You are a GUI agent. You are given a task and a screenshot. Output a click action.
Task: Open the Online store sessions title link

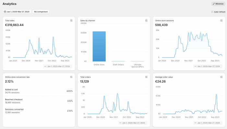(x=164, y=20)
